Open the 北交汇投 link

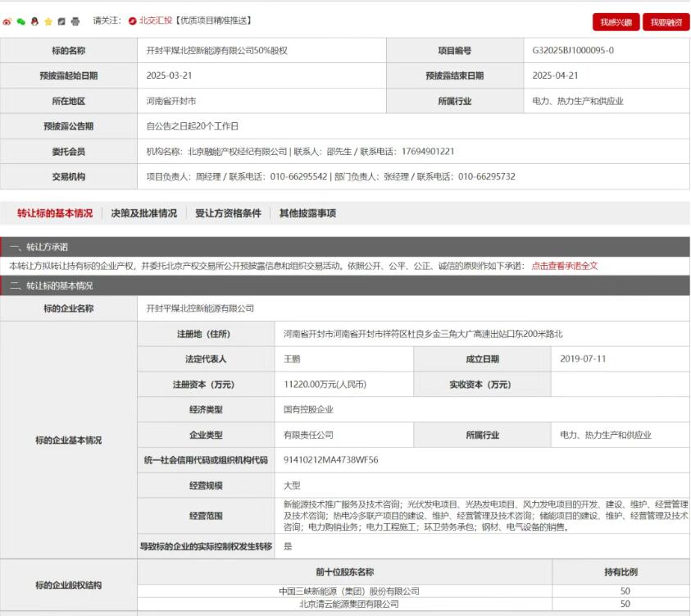tap(156, 21)
